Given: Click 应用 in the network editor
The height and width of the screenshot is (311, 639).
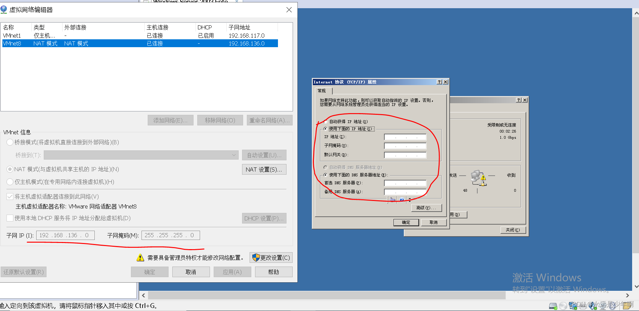Looking at the screenshot, I should point(232,272).
